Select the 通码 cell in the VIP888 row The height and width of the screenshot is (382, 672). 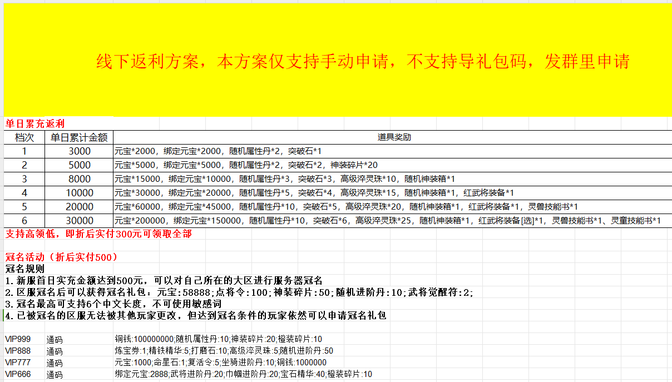55,351
